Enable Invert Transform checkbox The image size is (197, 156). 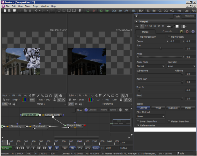[138, 121]
